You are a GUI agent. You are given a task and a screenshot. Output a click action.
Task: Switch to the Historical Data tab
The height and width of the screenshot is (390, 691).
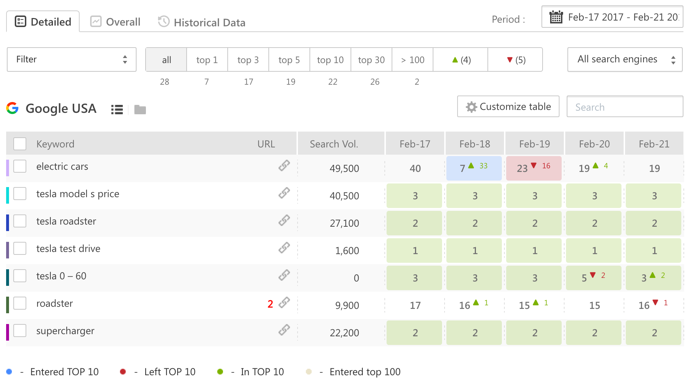tap(202, 22)
